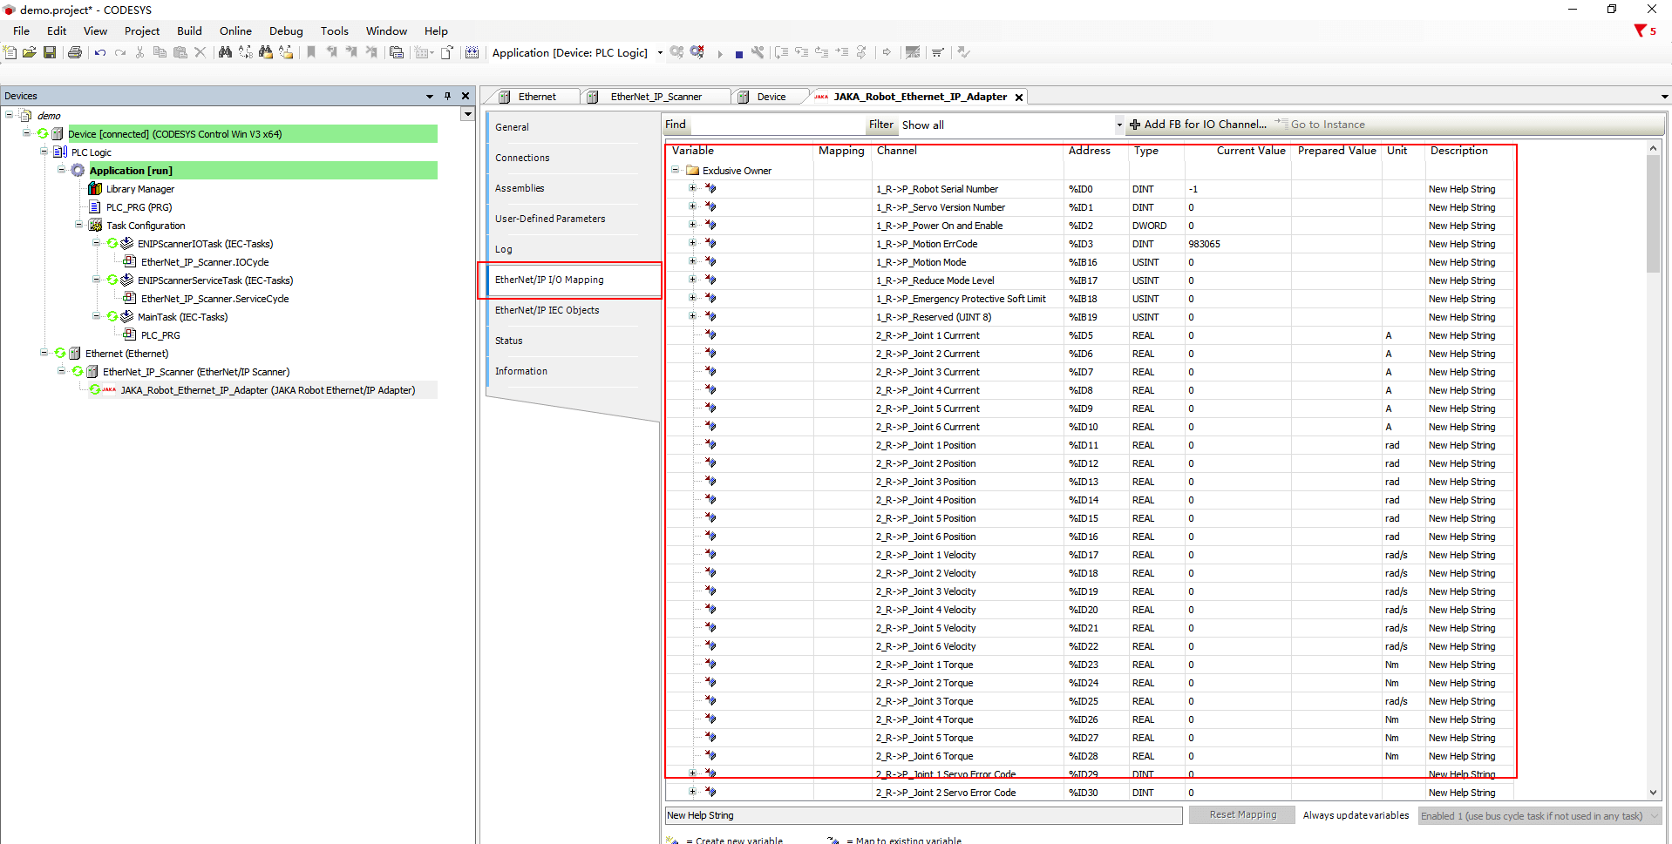
Task: Click the Save project icon in toolbar
Action: (50, 53)
